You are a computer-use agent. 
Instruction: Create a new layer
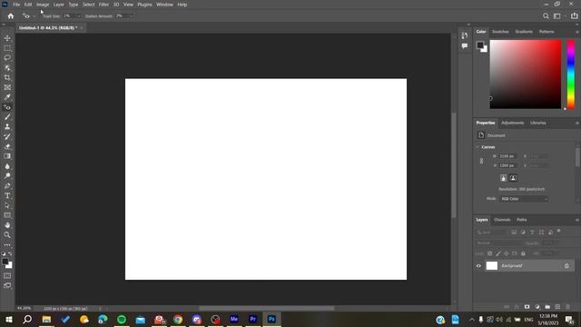click(x=557, y=307)
